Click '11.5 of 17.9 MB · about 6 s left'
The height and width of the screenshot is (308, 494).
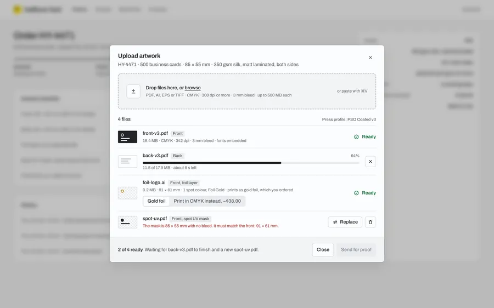pos(170,168)
